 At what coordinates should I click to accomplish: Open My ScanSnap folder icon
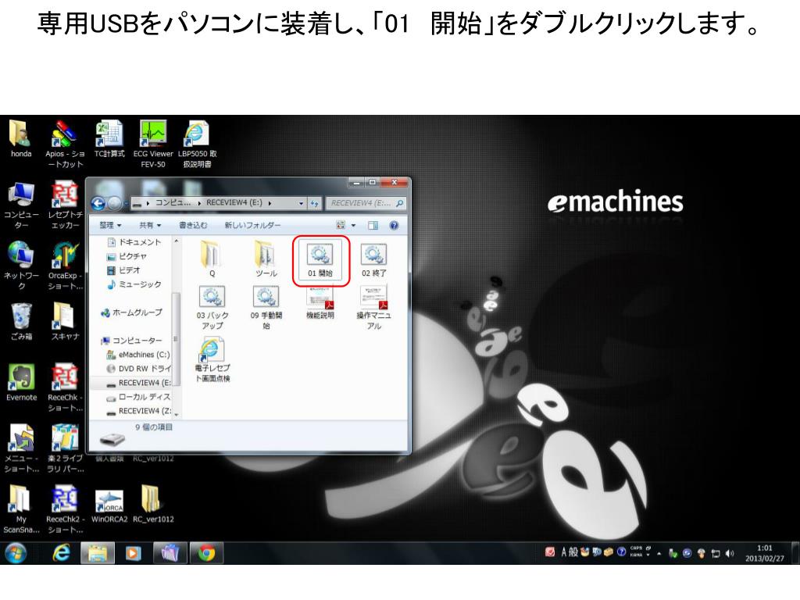point(21,509)
